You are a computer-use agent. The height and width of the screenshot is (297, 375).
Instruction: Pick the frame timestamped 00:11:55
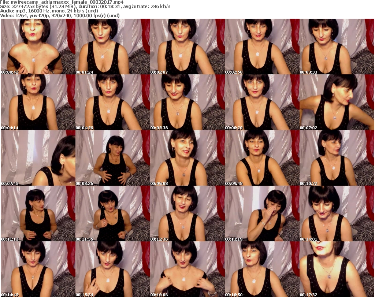[x=113, y=214]
